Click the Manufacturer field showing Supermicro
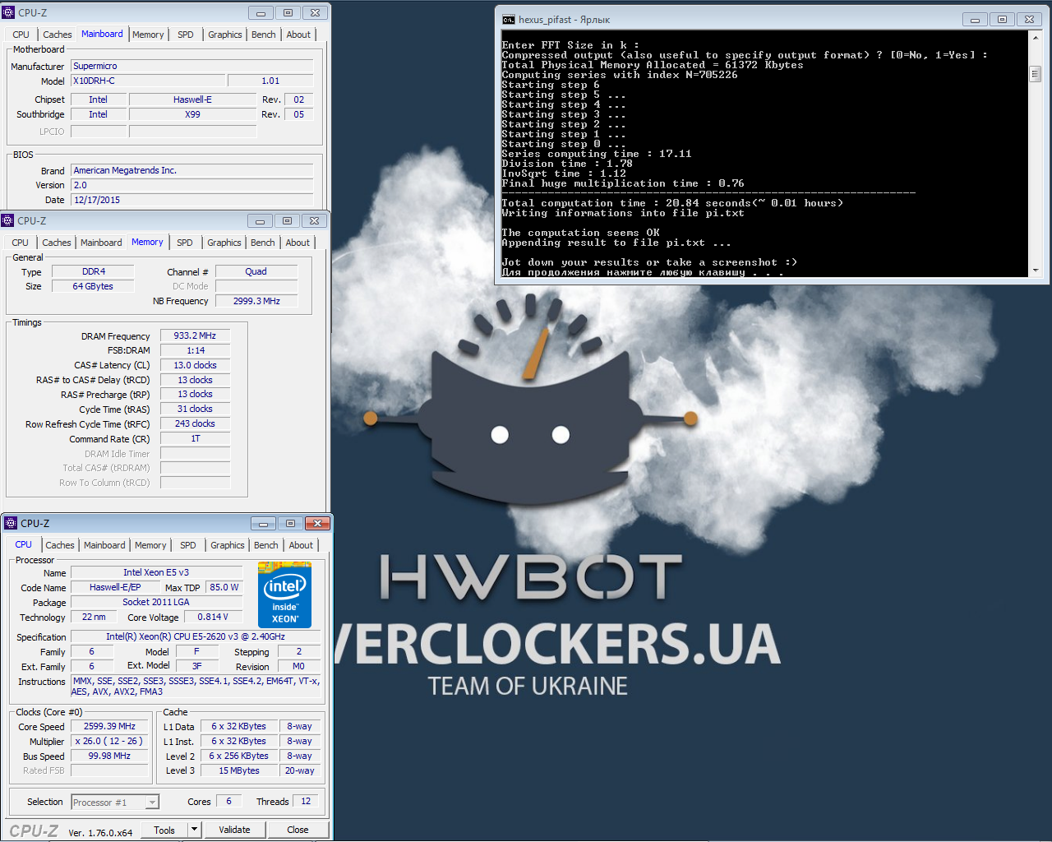 point(192,66)
